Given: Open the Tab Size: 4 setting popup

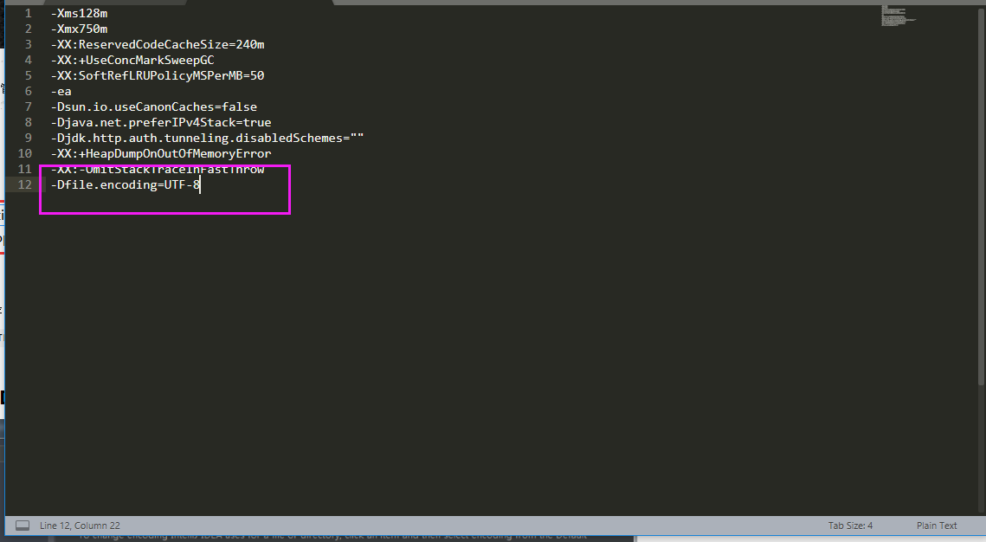Looking at the screenshot, I should click(851, 525).
